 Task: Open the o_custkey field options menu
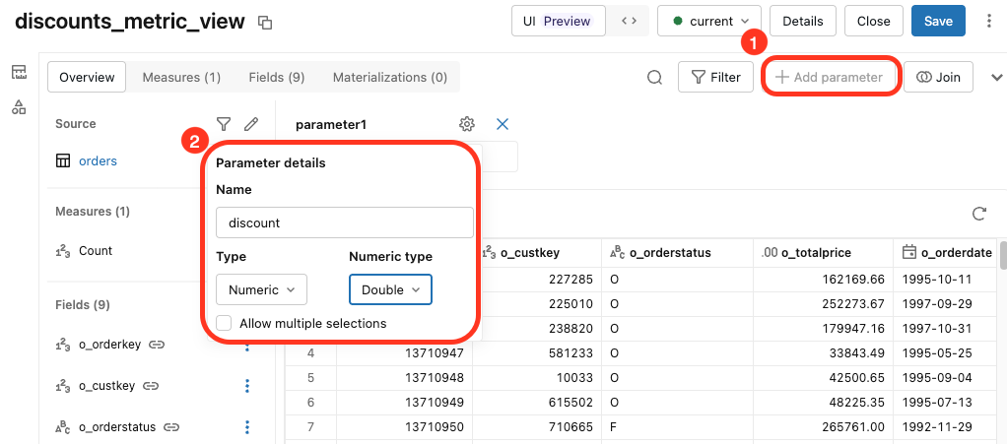pos(247,386)
